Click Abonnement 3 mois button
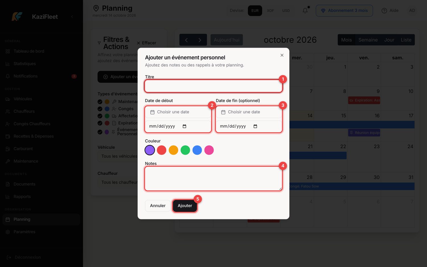This screenshot has height=267, width=427. [344, 11]
